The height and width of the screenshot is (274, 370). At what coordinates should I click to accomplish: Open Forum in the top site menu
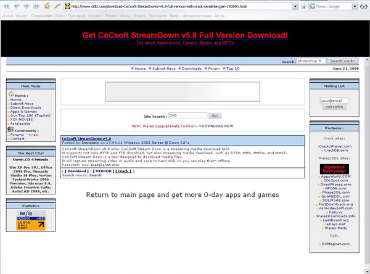[x=214, y=68]
